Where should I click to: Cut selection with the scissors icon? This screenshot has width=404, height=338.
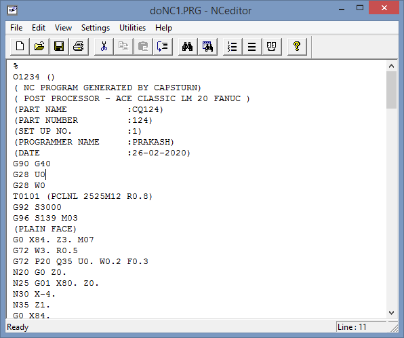tap(104, 47)
